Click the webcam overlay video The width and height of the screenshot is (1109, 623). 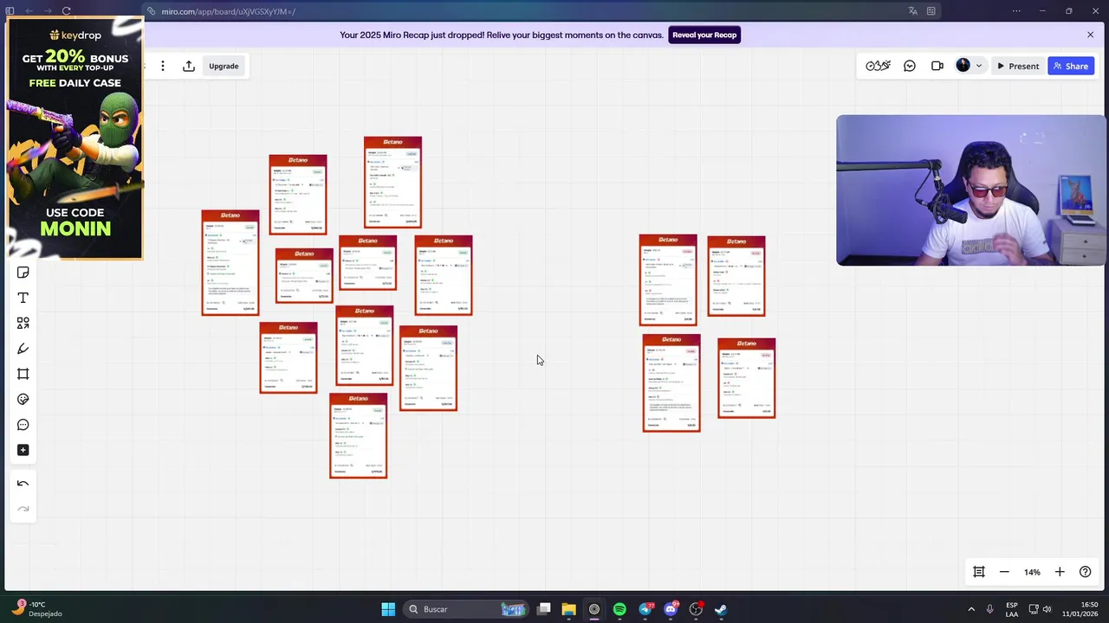[971, 190]
